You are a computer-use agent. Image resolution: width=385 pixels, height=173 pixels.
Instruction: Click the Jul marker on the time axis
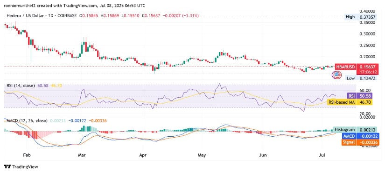(x=322, y=155)
